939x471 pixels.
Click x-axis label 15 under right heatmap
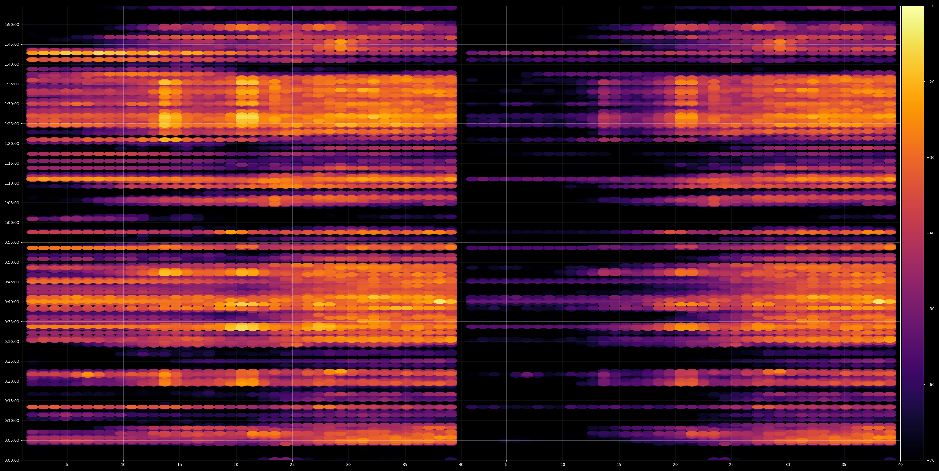(x=619, y=465)
